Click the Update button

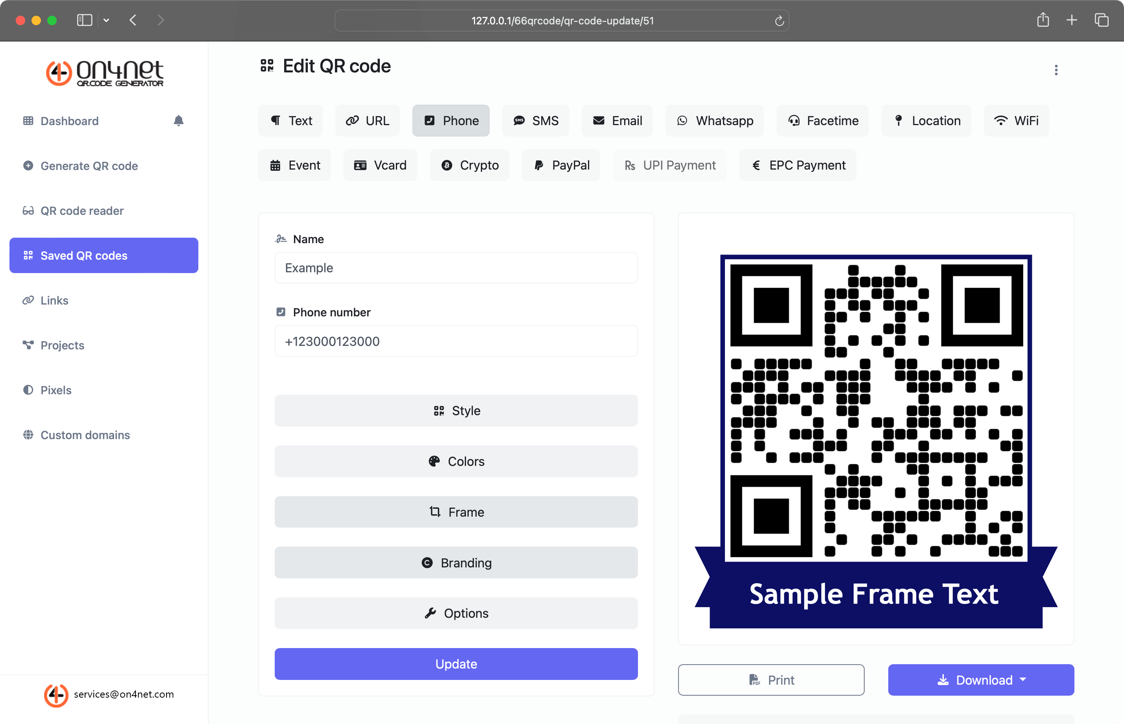(456, 664)
